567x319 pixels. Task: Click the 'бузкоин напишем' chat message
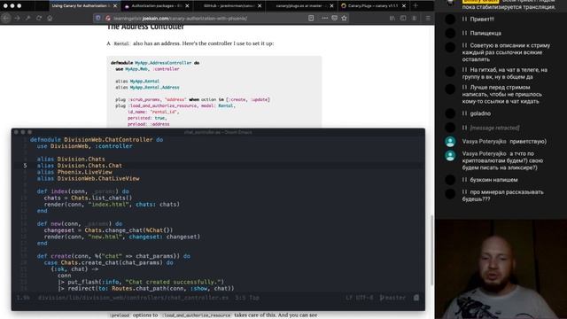pos(493,180)
